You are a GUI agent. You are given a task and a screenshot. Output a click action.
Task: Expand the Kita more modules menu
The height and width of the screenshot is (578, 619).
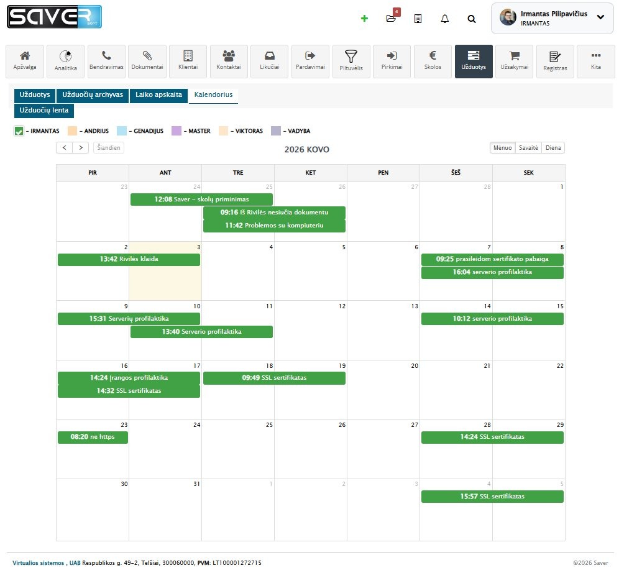(595, 61)
